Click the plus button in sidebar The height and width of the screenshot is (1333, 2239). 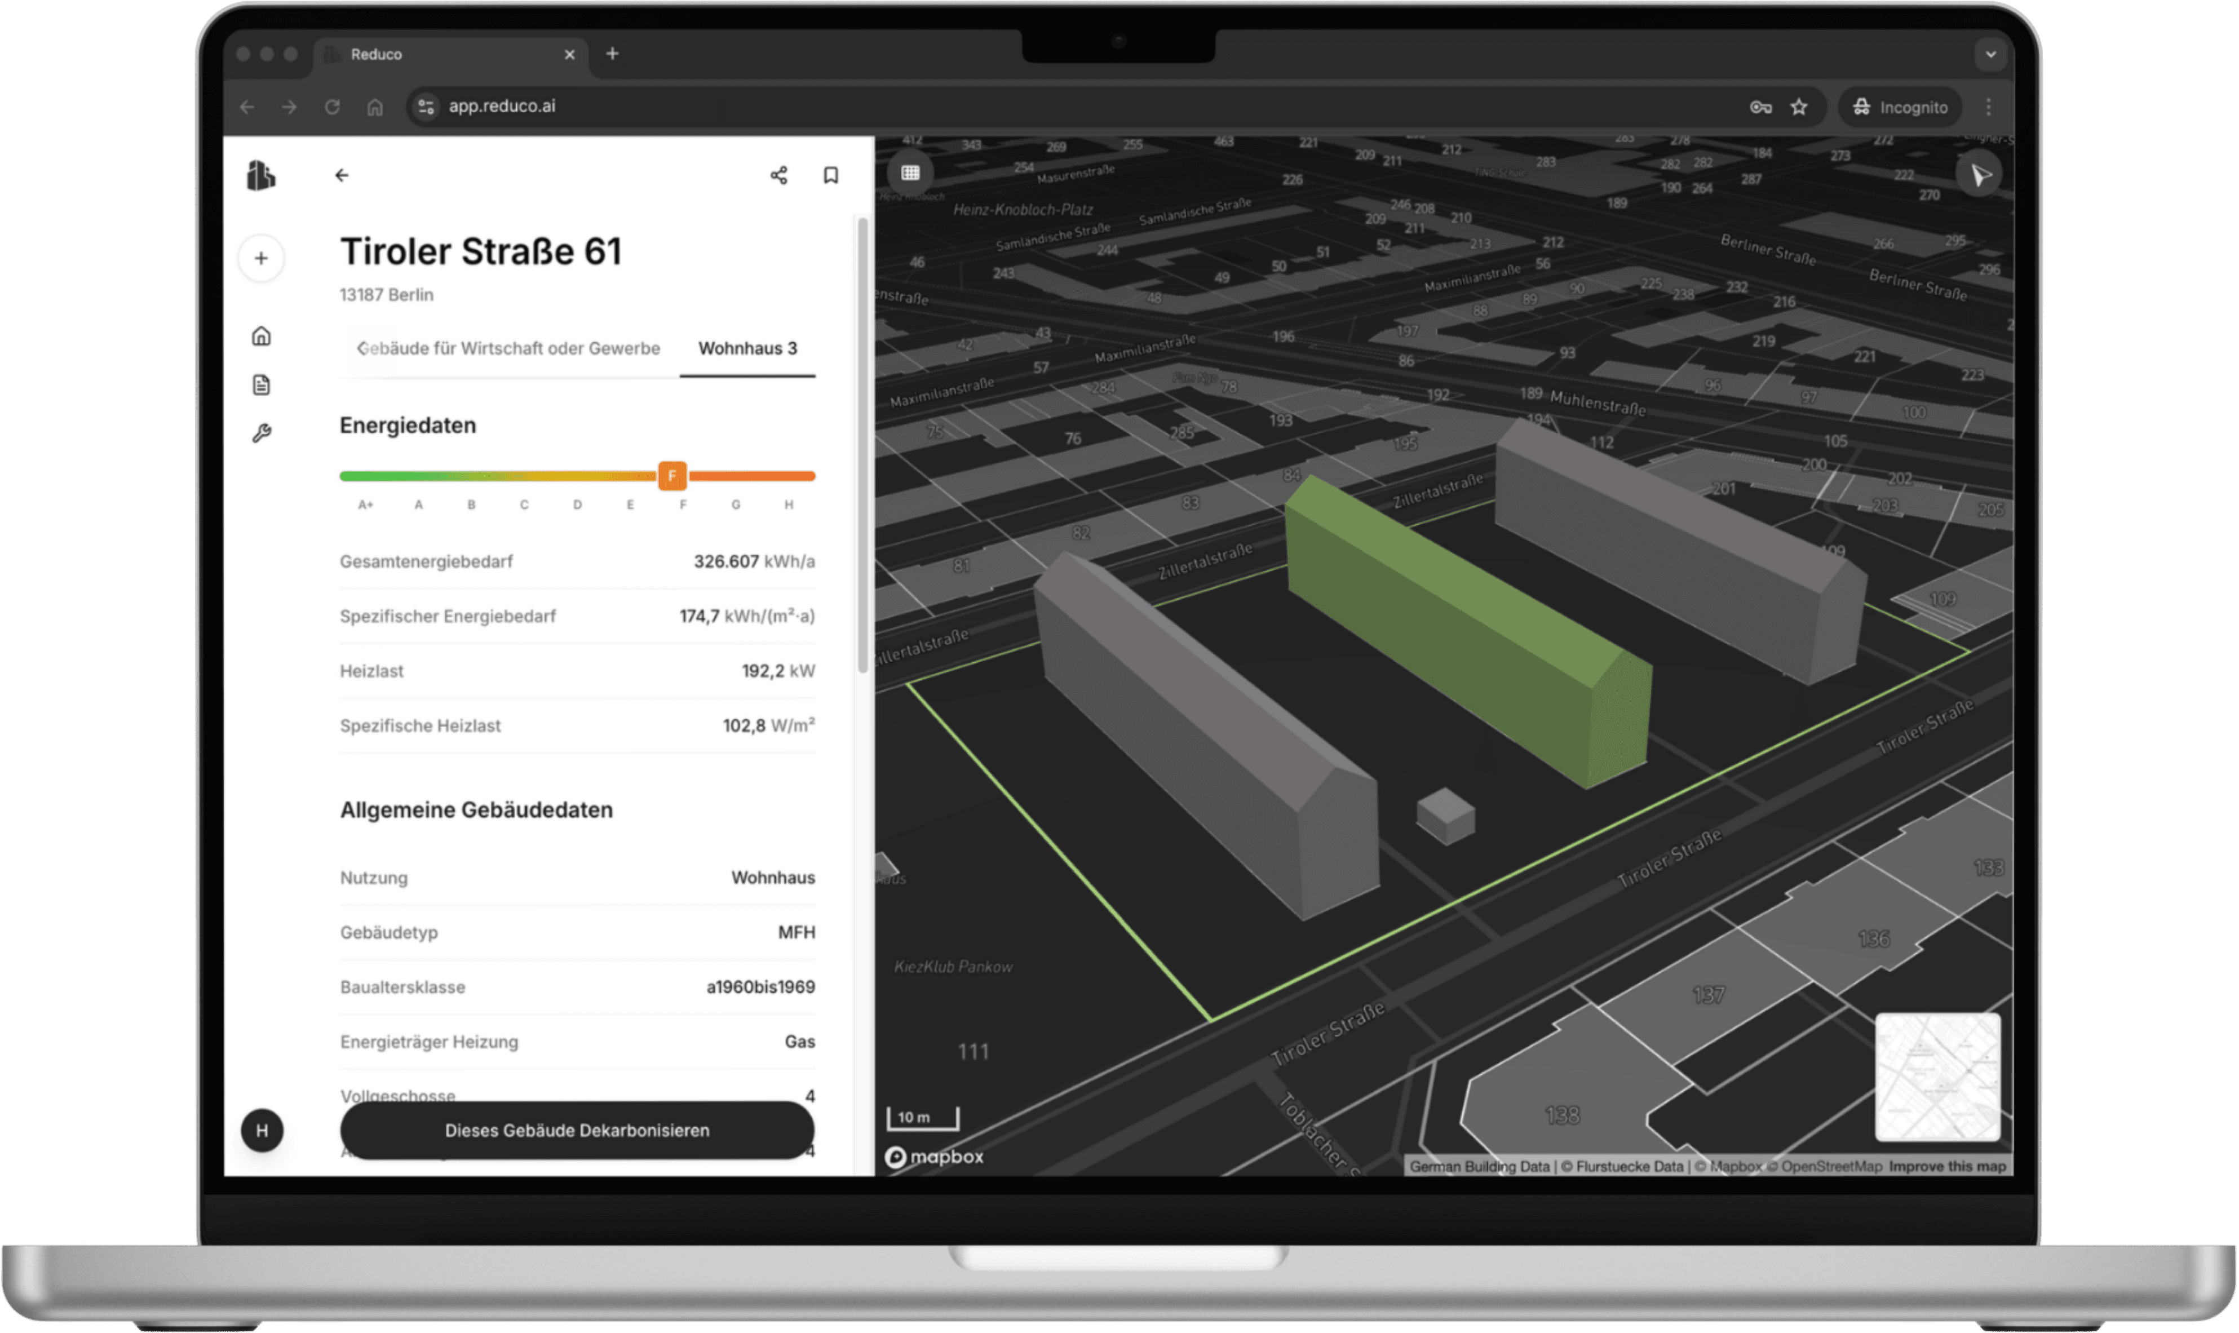262,259
